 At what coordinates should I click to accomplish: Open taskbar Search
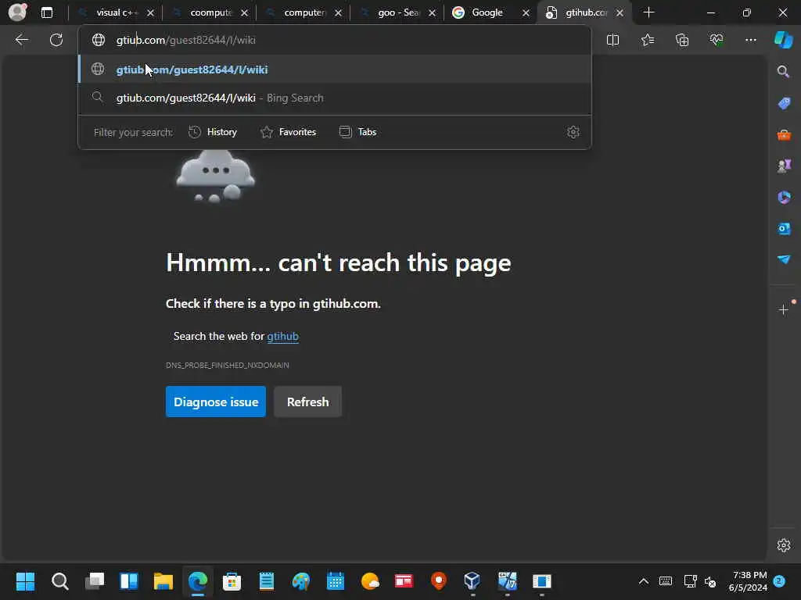point(59,581)
